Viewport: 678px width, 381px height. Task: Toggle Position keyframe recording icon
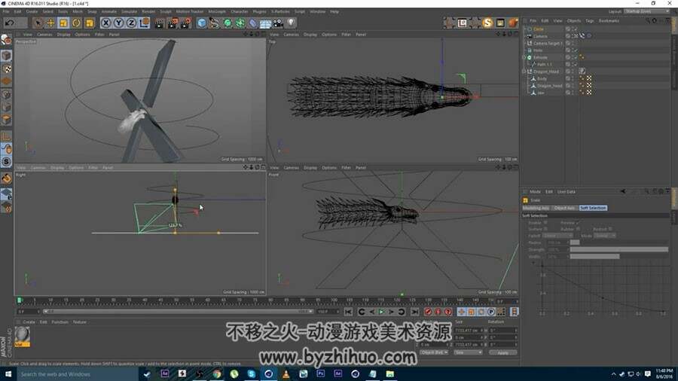pyautogui.click(x=461, y=312)
